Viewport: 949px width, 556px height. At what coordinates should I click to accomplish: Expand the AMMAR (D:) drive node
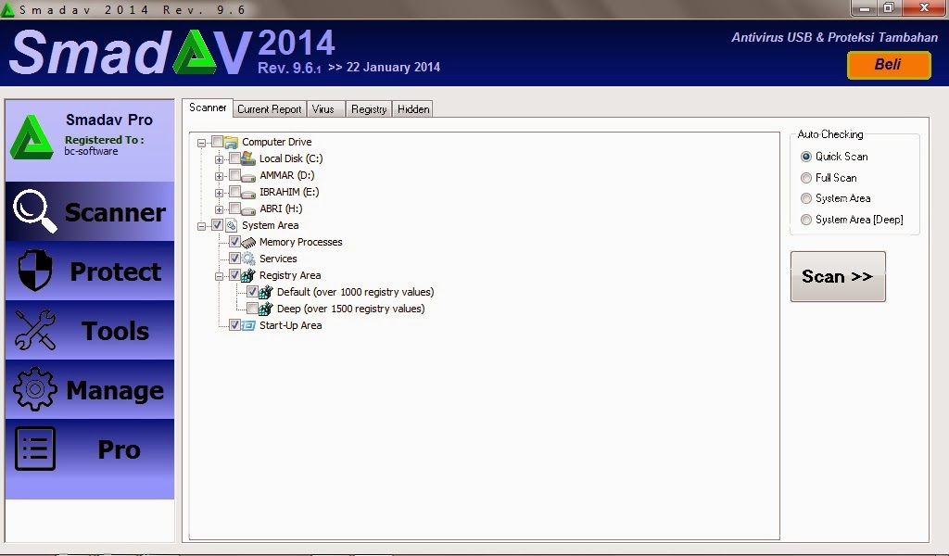pyautogui.click(x=218, y=174)
